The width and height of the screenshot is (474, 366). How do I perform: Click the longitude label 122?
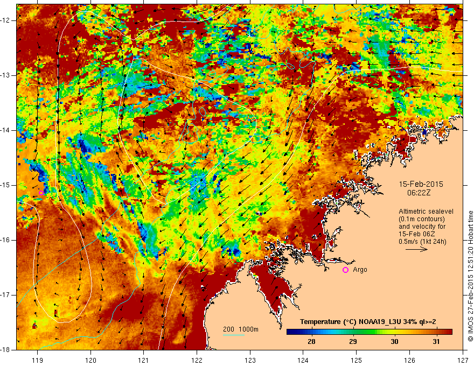(197, 360)
